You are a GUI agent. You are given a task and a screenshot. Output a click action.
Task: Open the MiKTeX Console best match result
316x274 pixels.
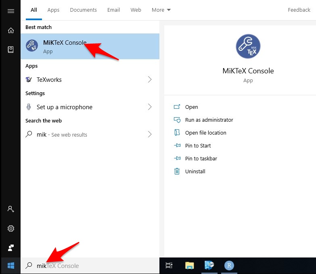click(x=90, y=46)
